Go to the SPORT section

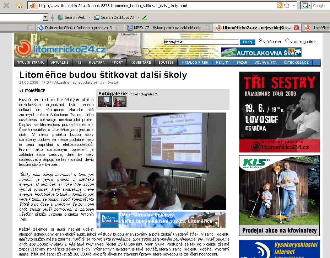(x=118, y=63)
